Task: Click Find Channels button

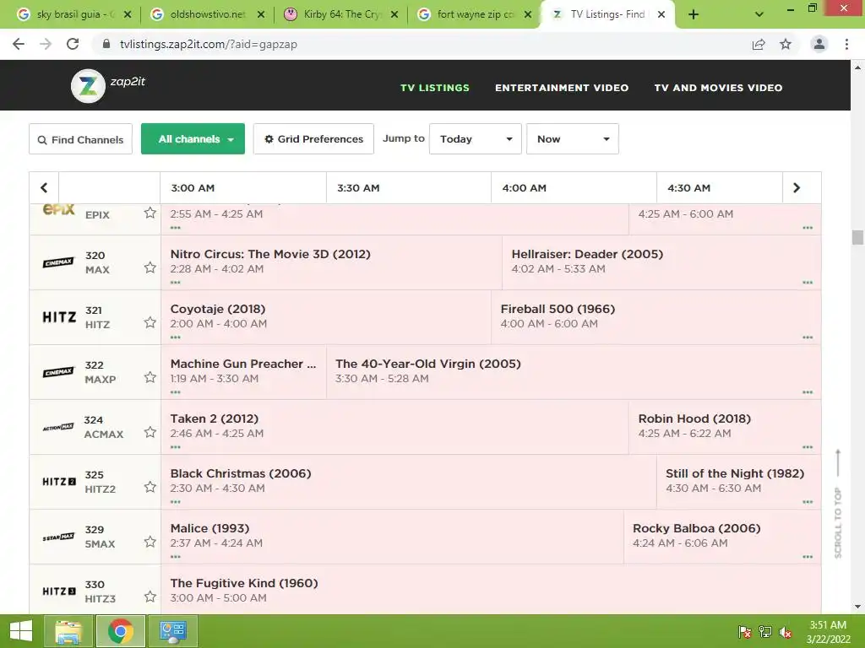Action: coord(80,139)
